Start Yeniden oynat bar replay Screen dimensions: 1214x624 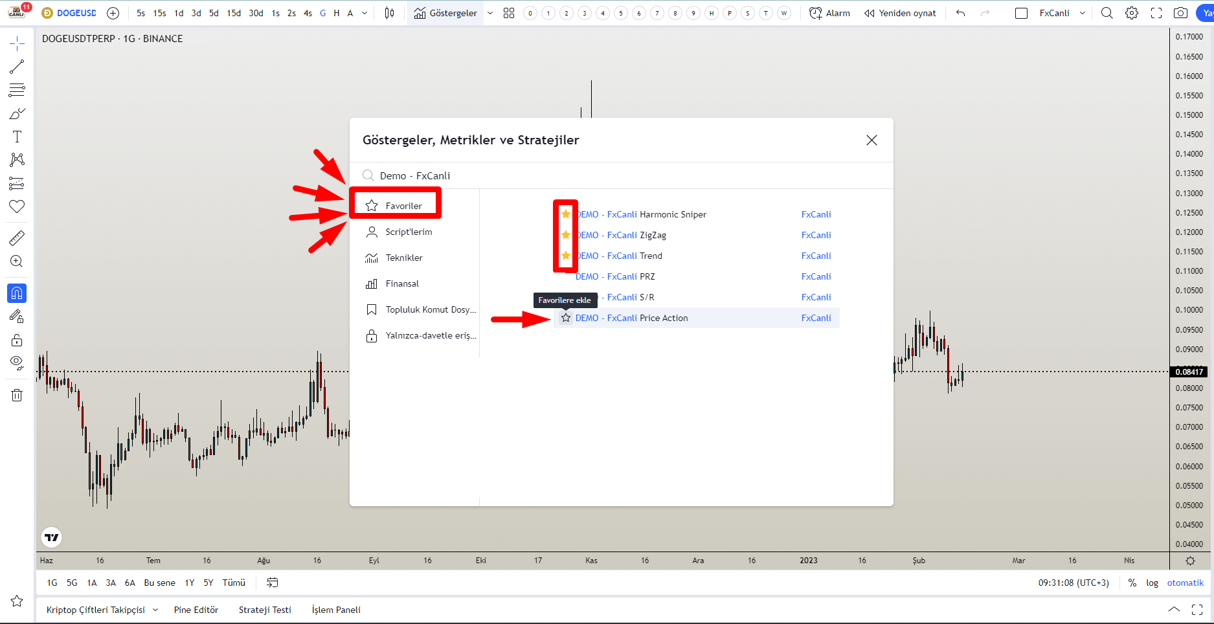pos(900,13)
